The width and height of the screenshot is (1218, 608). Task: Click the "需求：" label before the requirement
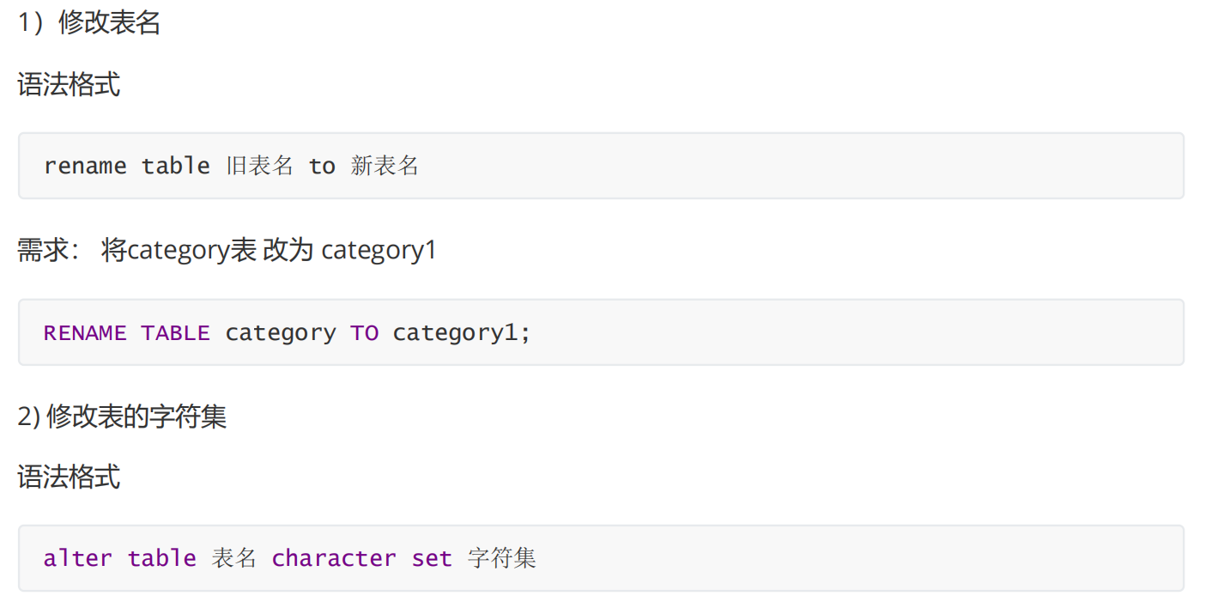coord(50,251)
